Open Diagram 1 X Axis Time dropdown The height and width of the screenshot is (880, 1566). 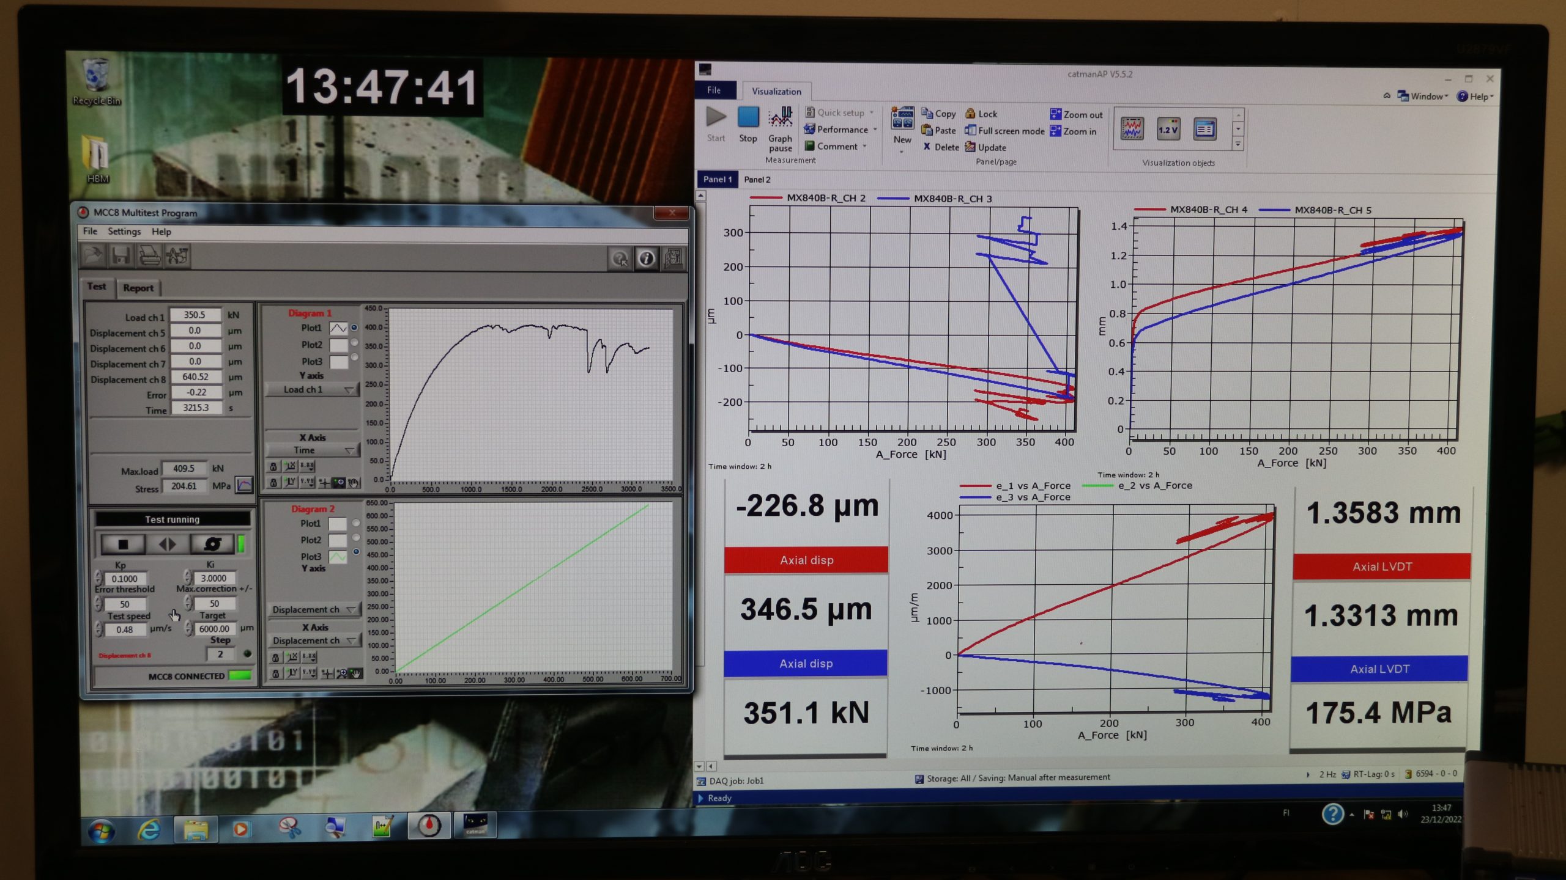pyautogui.click(x=313, y=450)
